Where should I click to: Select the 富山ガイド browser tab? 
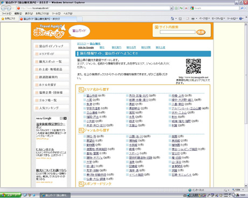coord(47,19)
